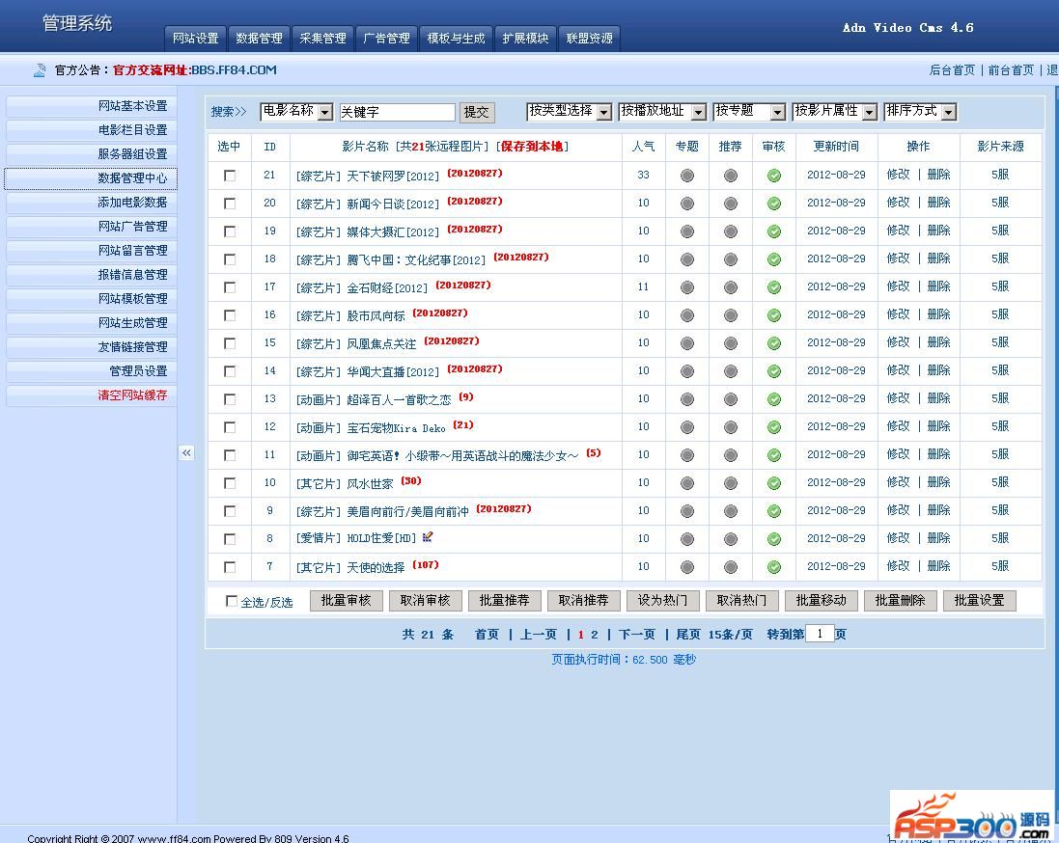Open the 广告管理 tab

[x=387, y=39]
